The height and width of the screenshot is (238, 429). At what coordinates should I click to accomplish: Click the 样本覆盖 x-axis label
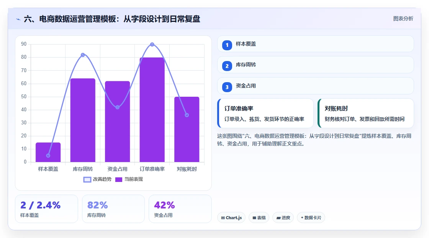pos(48,169)
